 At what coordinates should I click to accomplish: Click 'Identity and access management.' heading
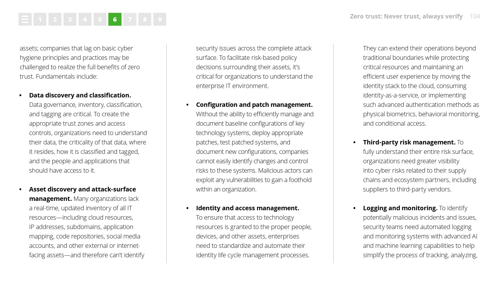pos(247,208)
